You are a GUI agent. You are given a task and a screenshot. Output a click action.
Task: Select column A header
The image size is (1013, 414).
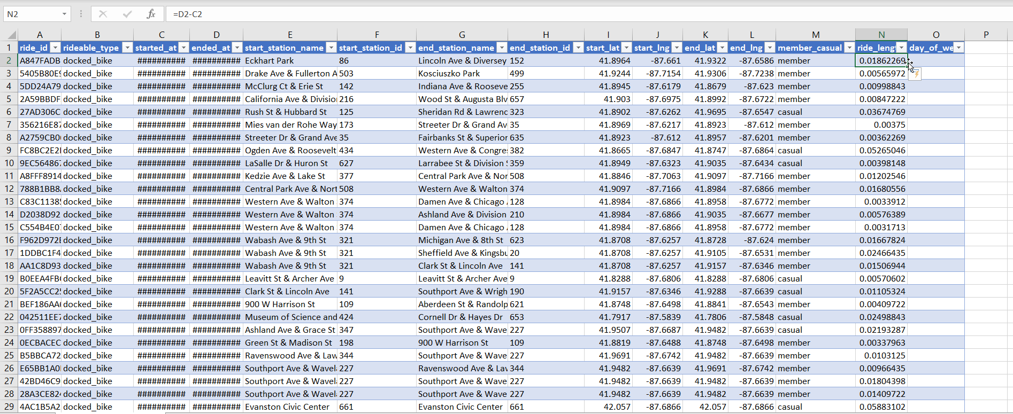(40, 35)
